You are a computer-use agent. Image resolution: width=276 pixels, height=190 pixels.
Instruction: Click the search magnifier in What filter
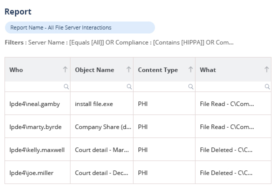pyautogui.click(x=267, y=86)
